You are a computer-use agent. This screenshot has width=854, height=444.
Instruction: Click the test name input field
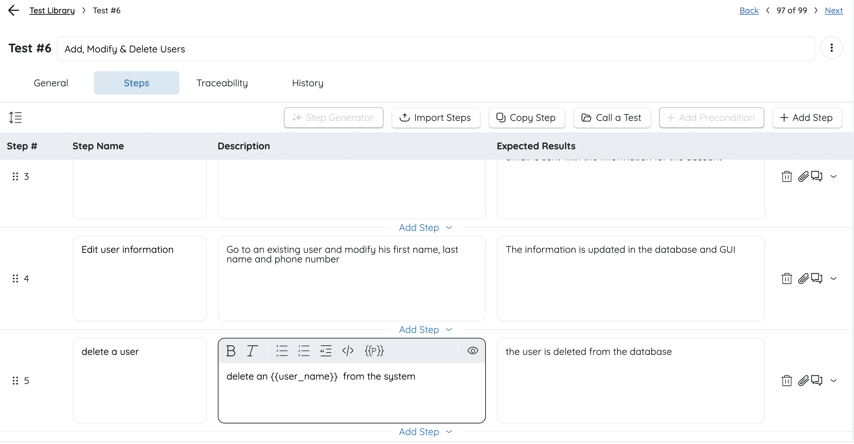436,49
